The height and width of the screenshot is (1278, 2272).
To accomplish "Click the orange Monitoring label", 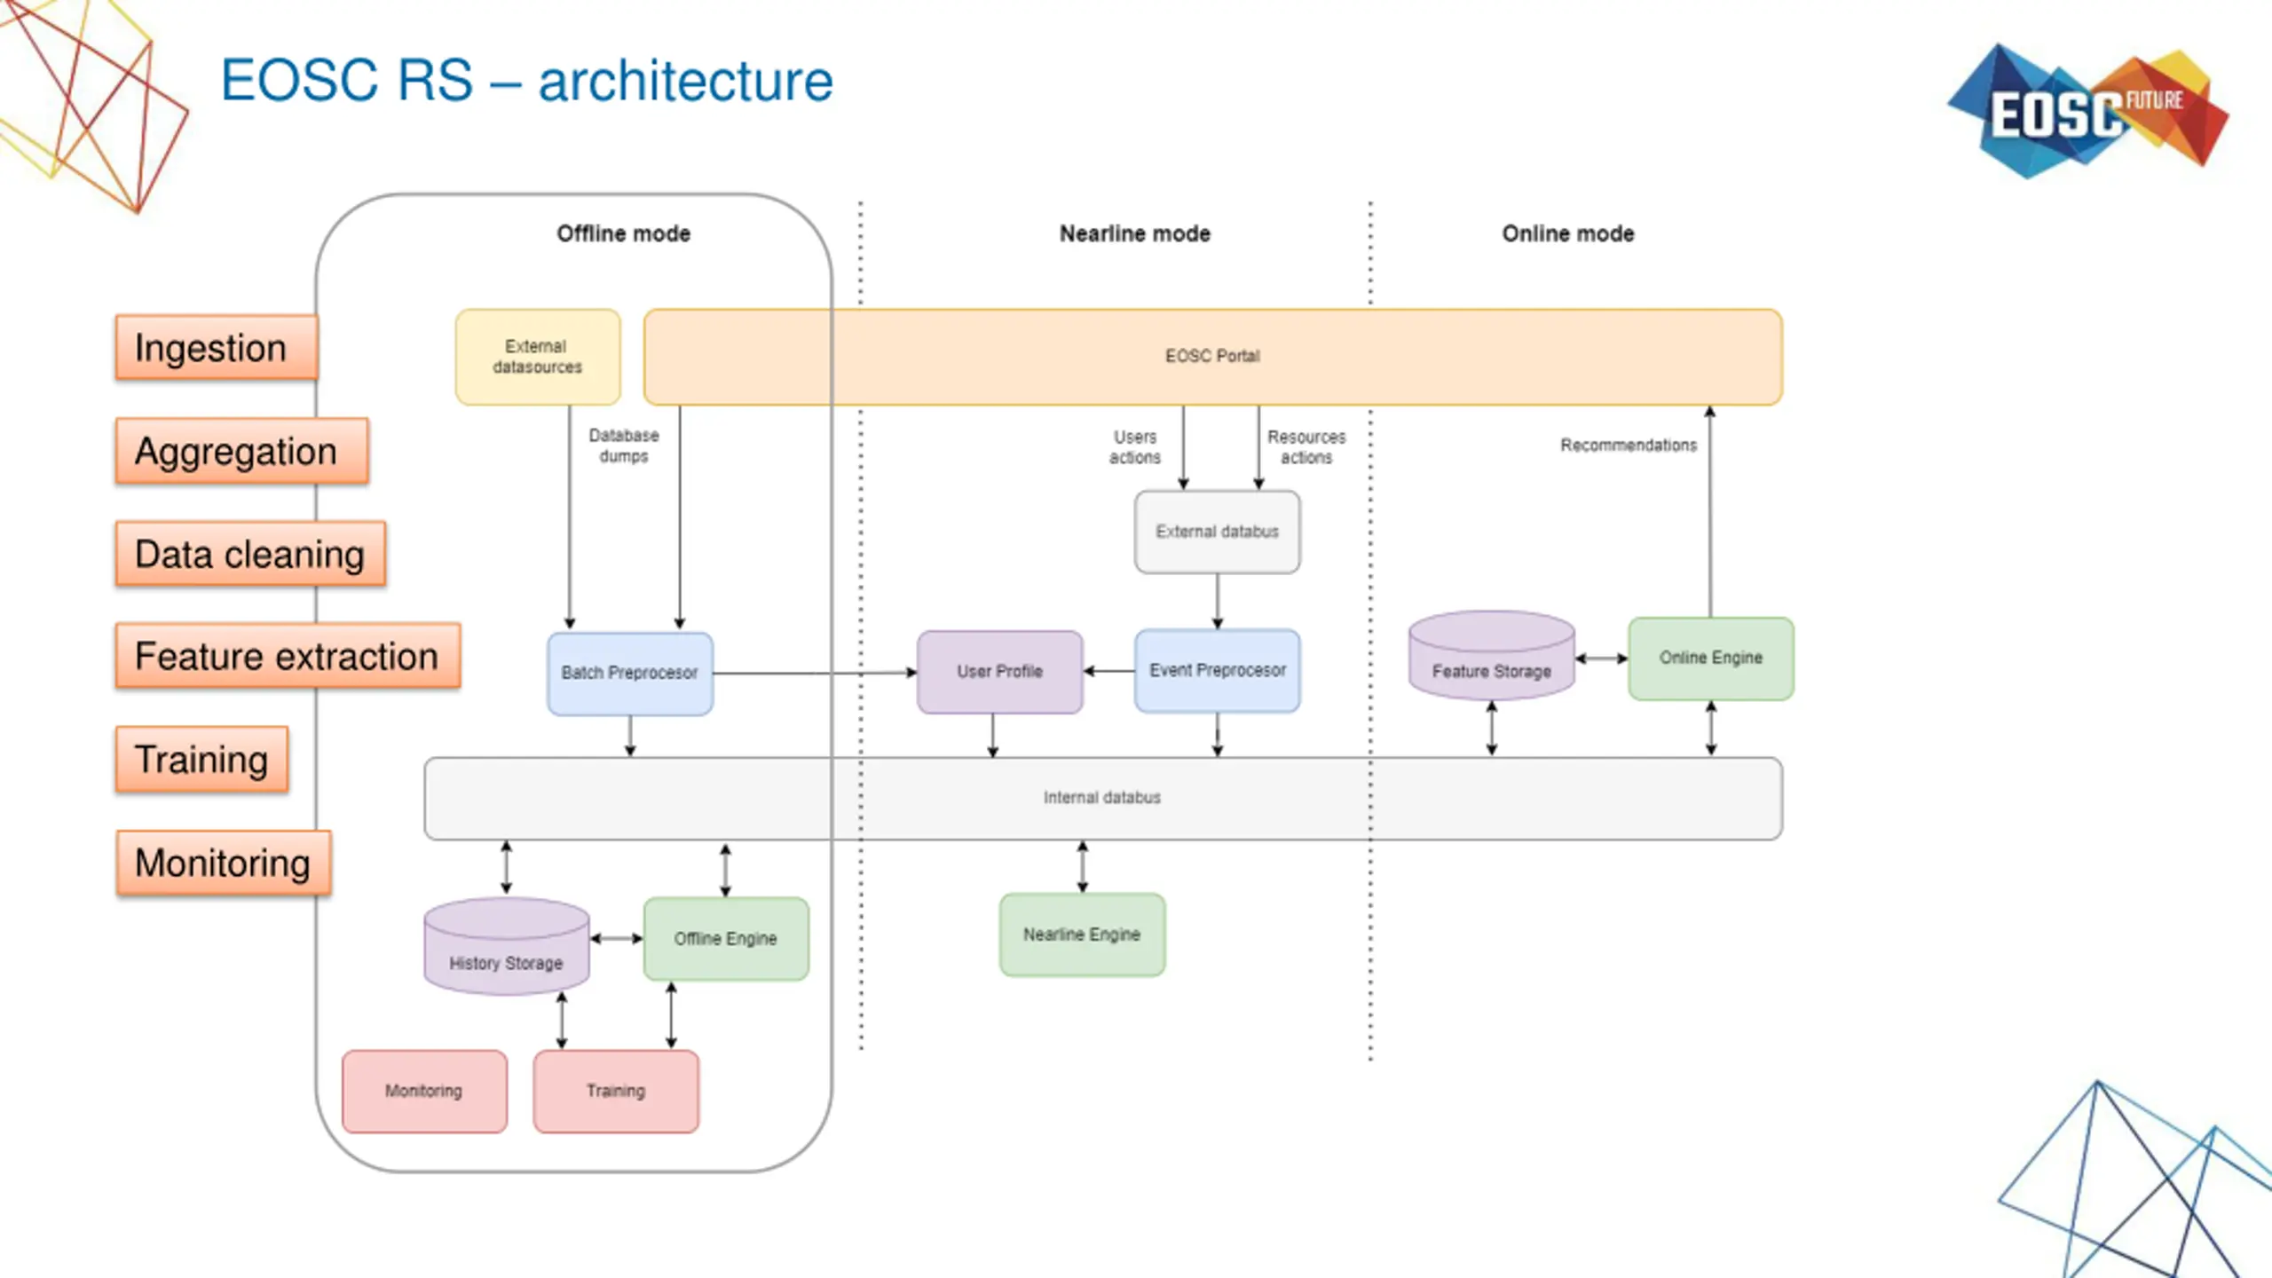I will click(223, 863).
